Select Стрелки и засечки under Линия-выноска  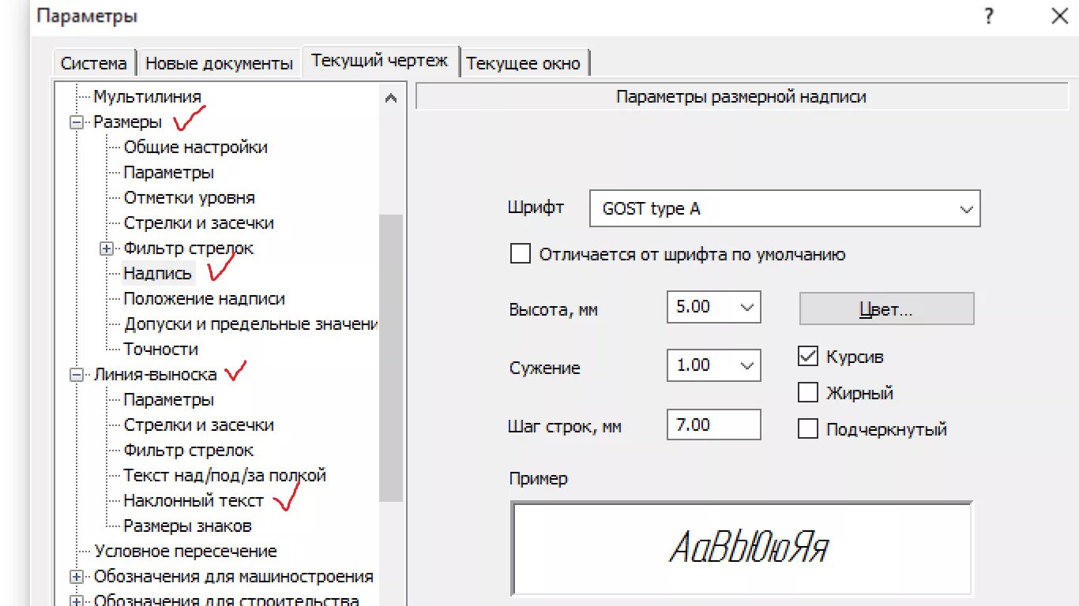(198, 425)
